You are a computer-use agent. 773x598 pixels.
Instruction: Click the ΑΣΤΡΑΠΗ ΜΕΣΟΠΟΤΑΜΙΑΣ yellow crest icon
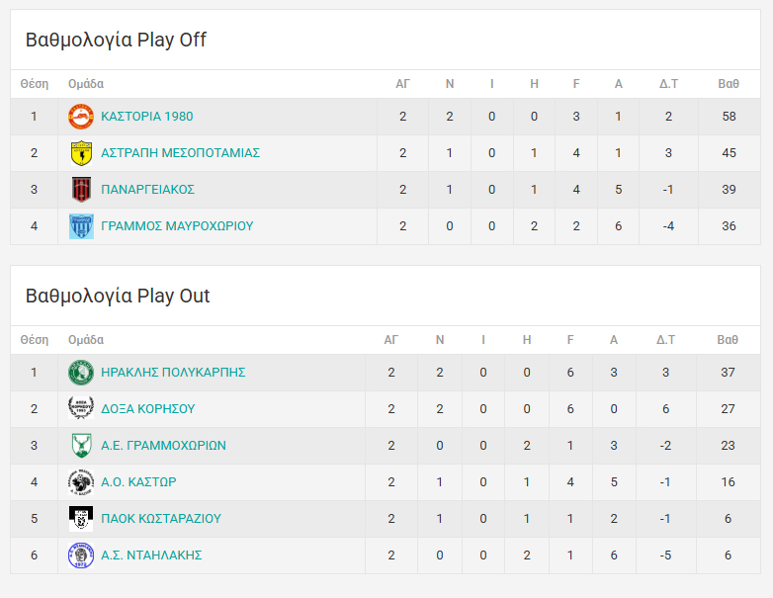coord(81,153)
